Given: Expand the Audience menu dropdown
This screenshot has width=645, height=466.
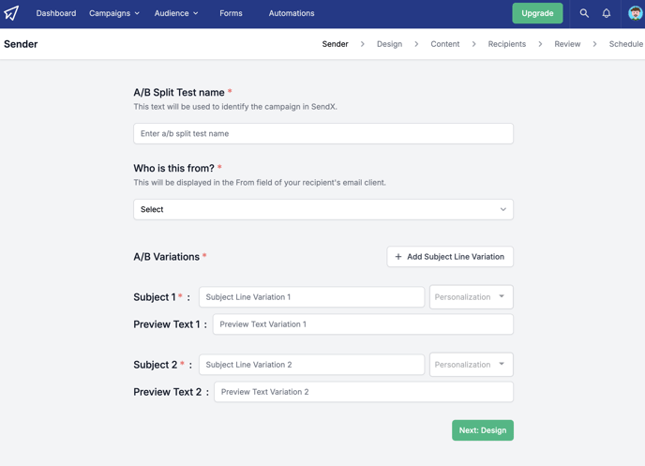Looking at the screenshot, I should [x=176, y=13].
